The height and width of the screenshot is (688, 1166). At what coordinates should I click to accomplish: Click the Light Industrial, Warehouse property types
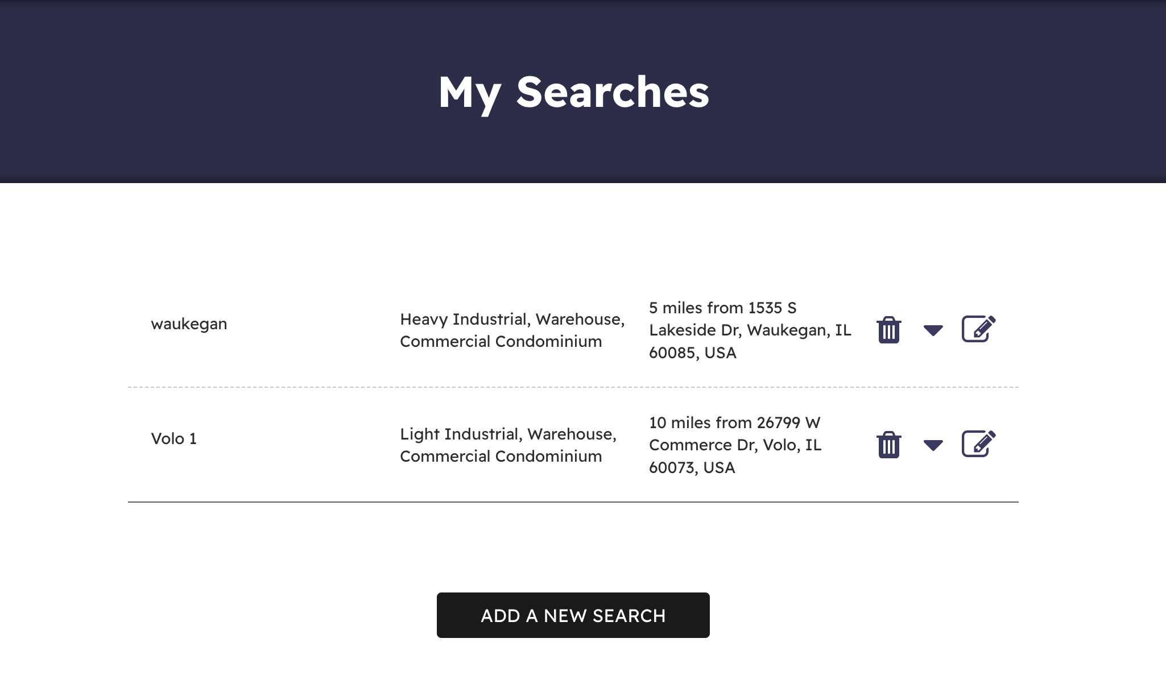tap(508, 434)
